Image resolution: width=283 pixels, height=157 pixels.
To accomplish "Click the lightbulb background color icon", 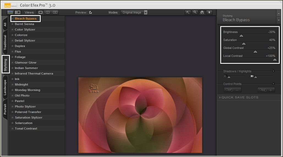I will [209, 12].
